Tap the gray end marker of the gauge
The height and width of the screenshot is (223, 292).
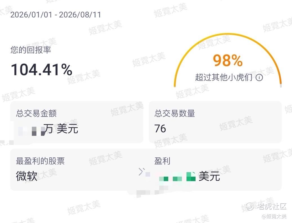(281, 86)
